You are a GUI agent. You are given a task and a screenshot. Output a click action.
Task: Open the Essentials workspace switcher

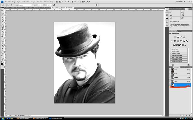(x=180, y=2)
